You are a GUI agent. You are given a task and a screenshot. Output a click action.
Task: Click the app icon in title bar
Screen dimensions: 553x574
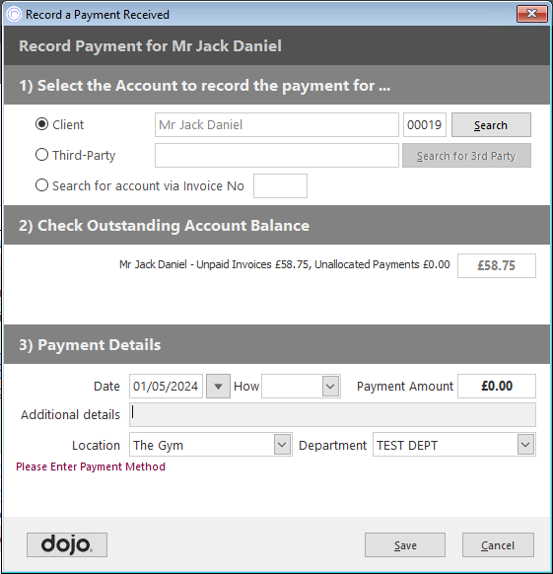[14, 14]
